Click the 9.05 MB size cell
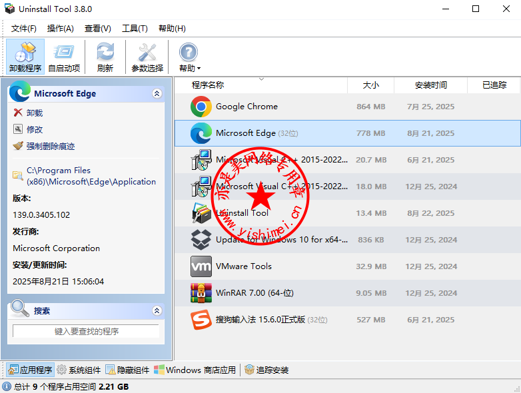Image resolution: width=521 pixels, height=393 pixels. [371, 293]
